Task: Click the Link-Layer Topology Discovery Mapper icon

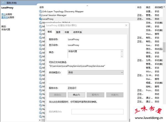Action: coord(40,11)
